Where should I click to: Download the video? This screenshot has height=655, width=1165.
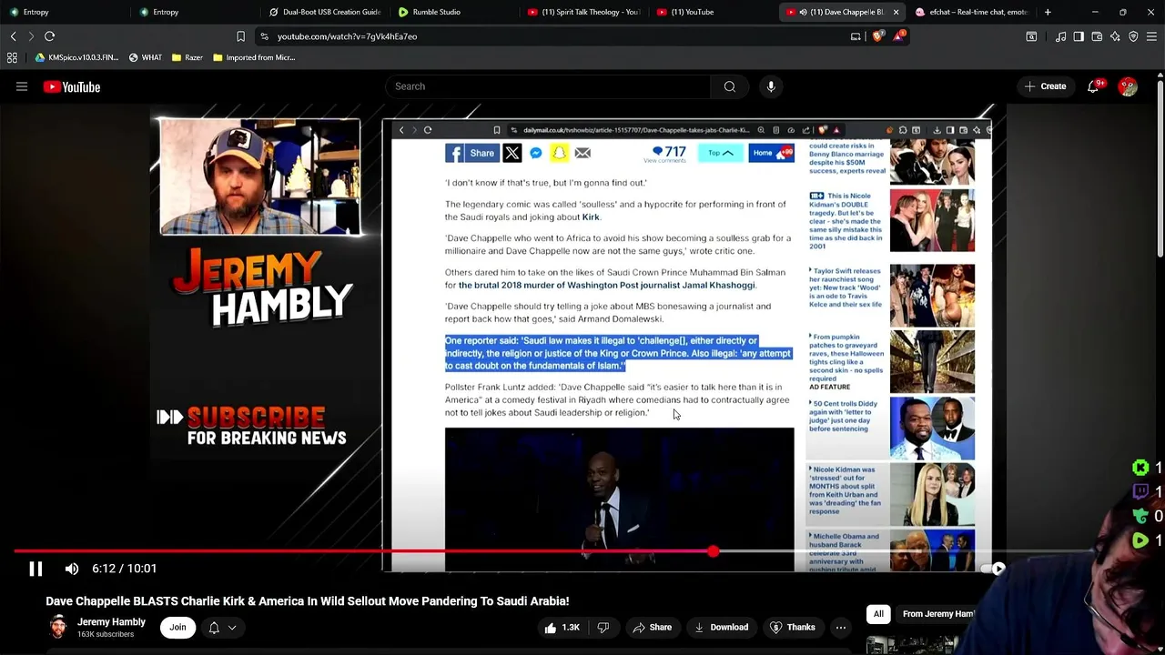721,627
